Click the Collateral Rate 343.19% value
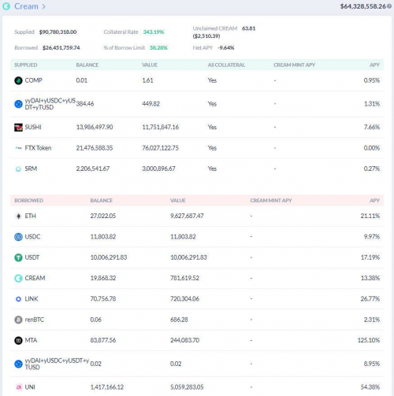394x396 pixels. point(154,32)
